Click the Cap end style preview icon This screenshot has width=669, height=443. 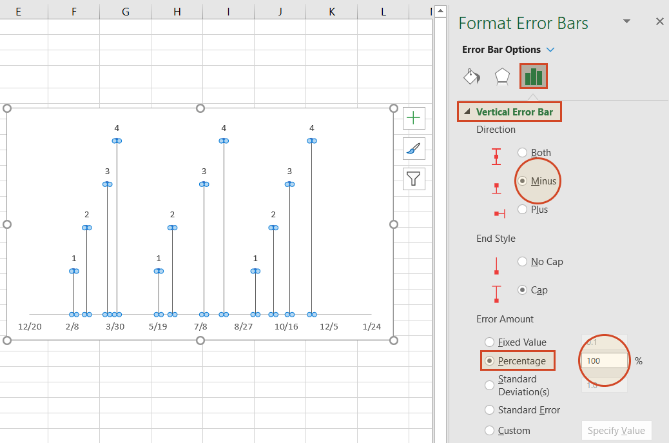pyautogui.click(x=497, y=293)
